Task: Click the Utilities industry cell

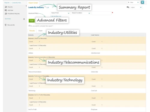Action: [31, 53]
